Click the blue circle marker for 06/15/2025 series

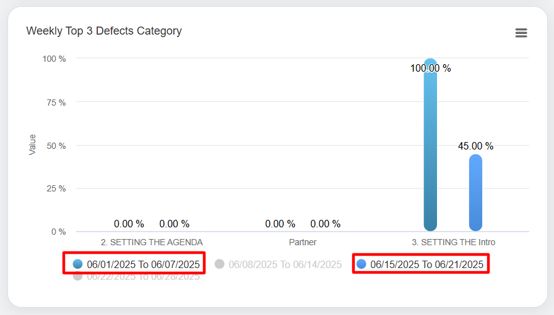361,264
